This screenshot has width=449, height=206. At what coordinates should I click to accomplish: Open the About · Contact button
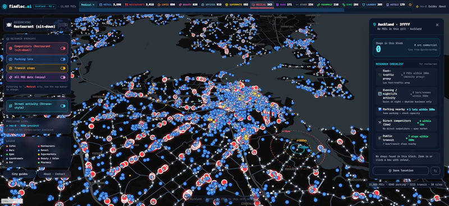(x=54, y=174)
